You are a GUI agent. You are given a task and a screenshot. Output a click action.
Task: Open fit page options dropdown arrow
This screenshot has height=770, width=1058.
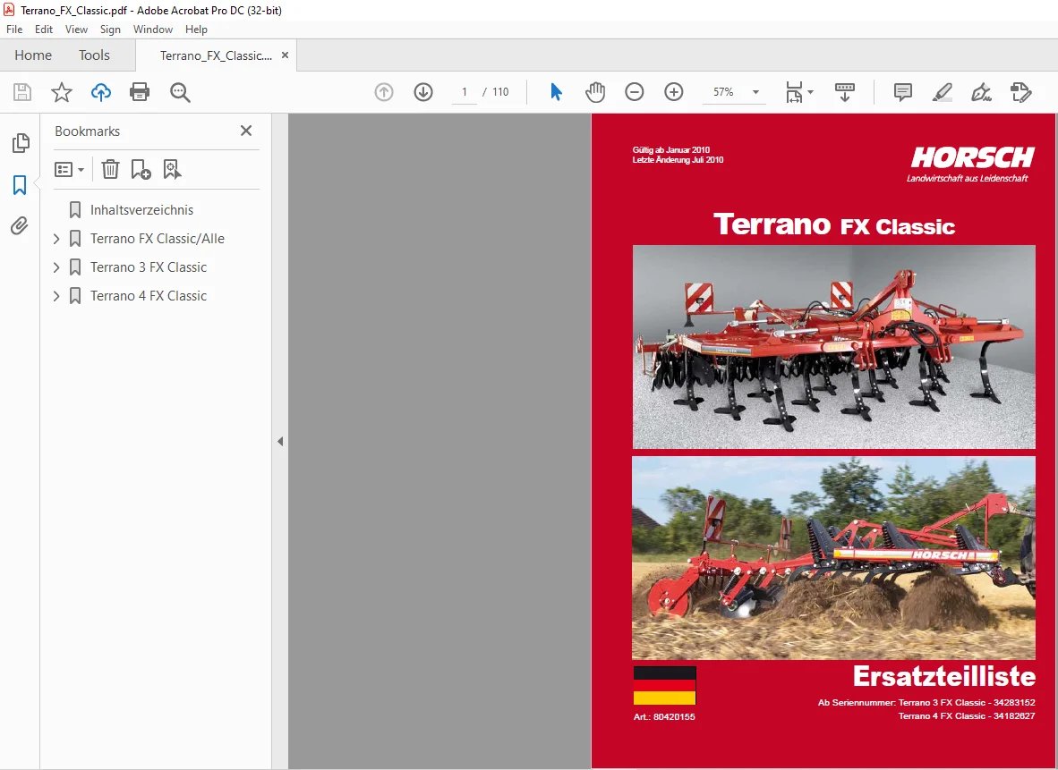tap(810, 92)
